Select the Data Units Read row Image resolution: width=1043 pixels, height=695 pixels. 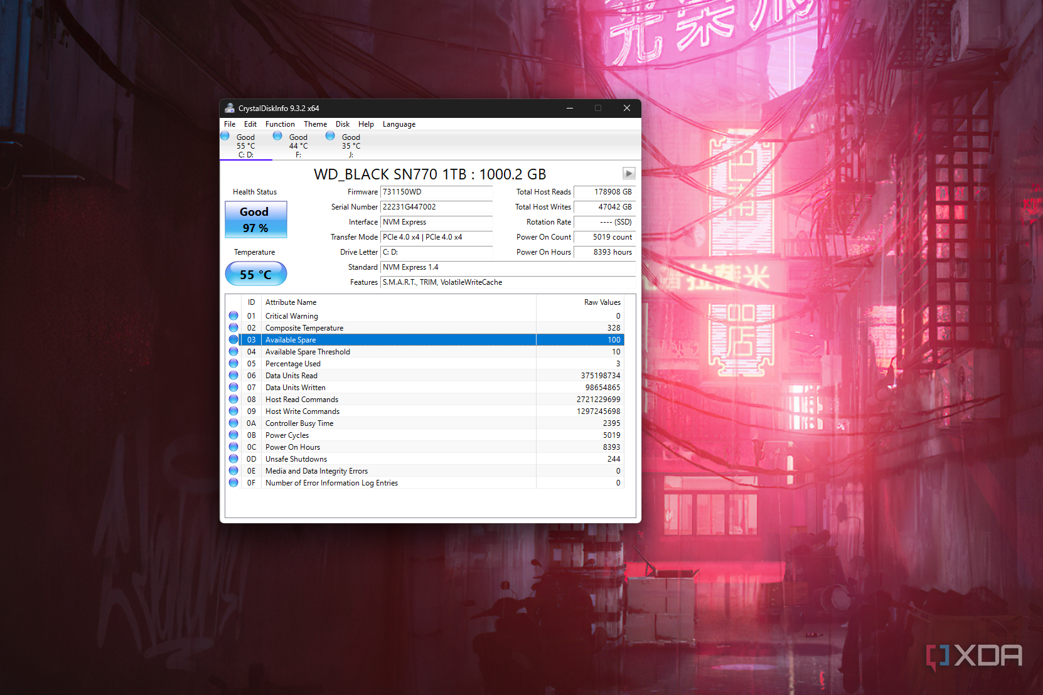click(425, 376)
